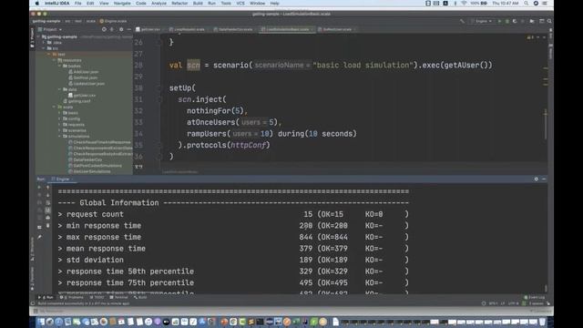The image size is (583, 328).
Task: Click the Run with Coverage icon
Action: 515,21
